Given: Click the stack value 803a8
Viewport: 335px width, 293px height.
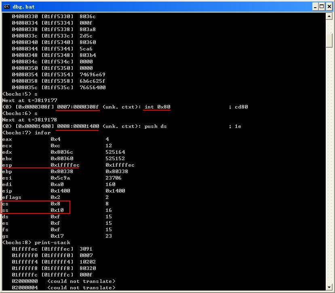Looking at the screenshot, I should pyautogui.click(x=88, y=29).
